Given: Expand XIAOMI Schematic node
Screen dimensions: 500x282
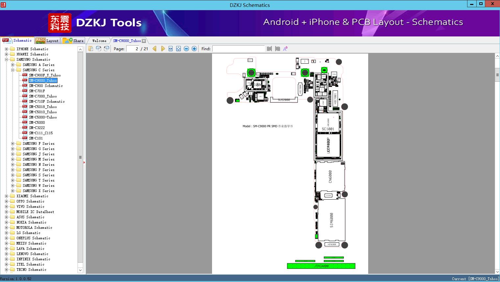Looking at the screenshot, I should (6, 196).
